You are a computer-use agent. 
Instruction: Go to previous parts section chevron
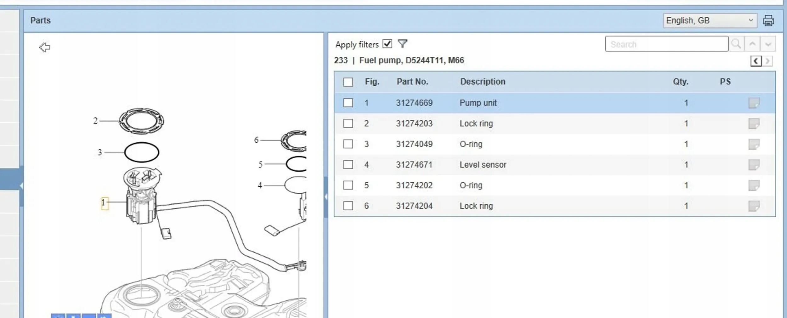756,61
